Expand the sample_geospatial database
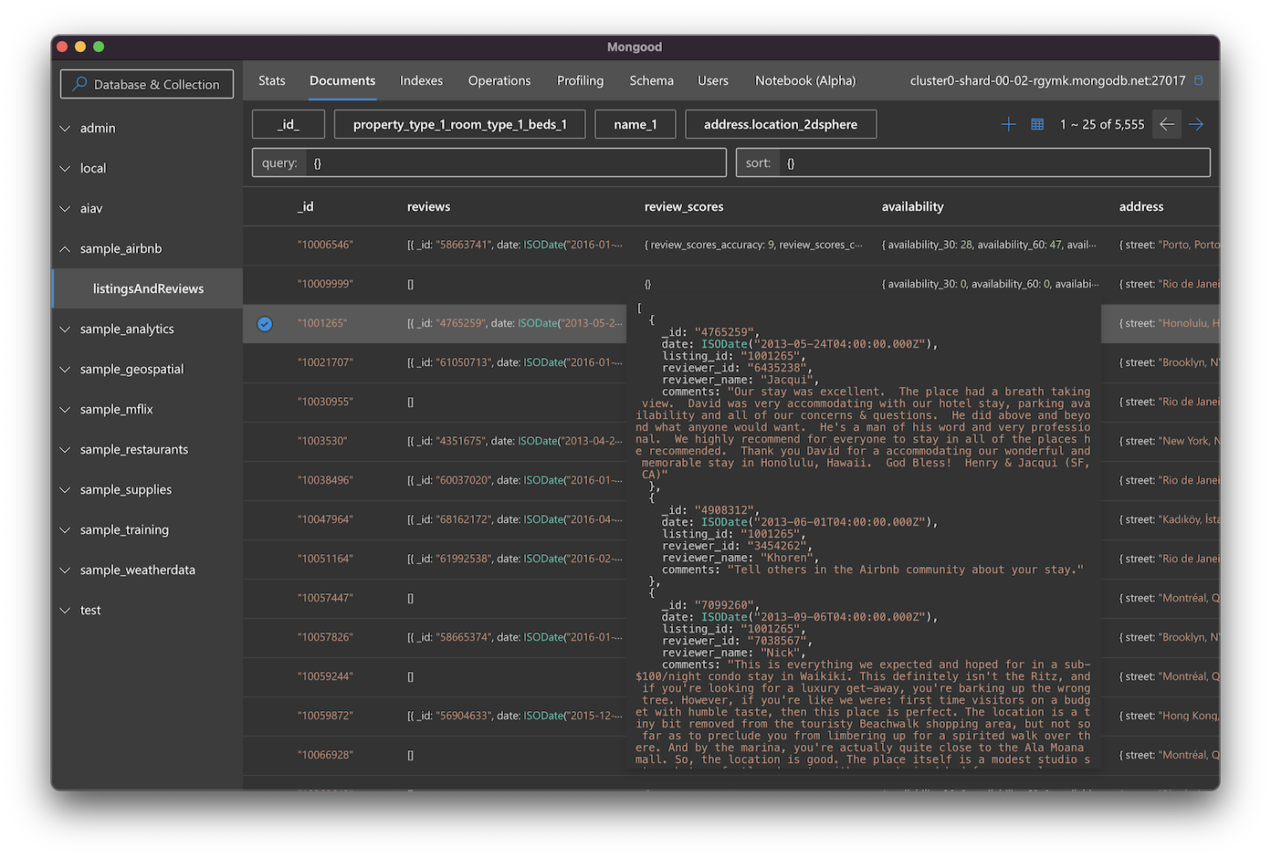Screen dimensions: 1271x858 [65, 369]
